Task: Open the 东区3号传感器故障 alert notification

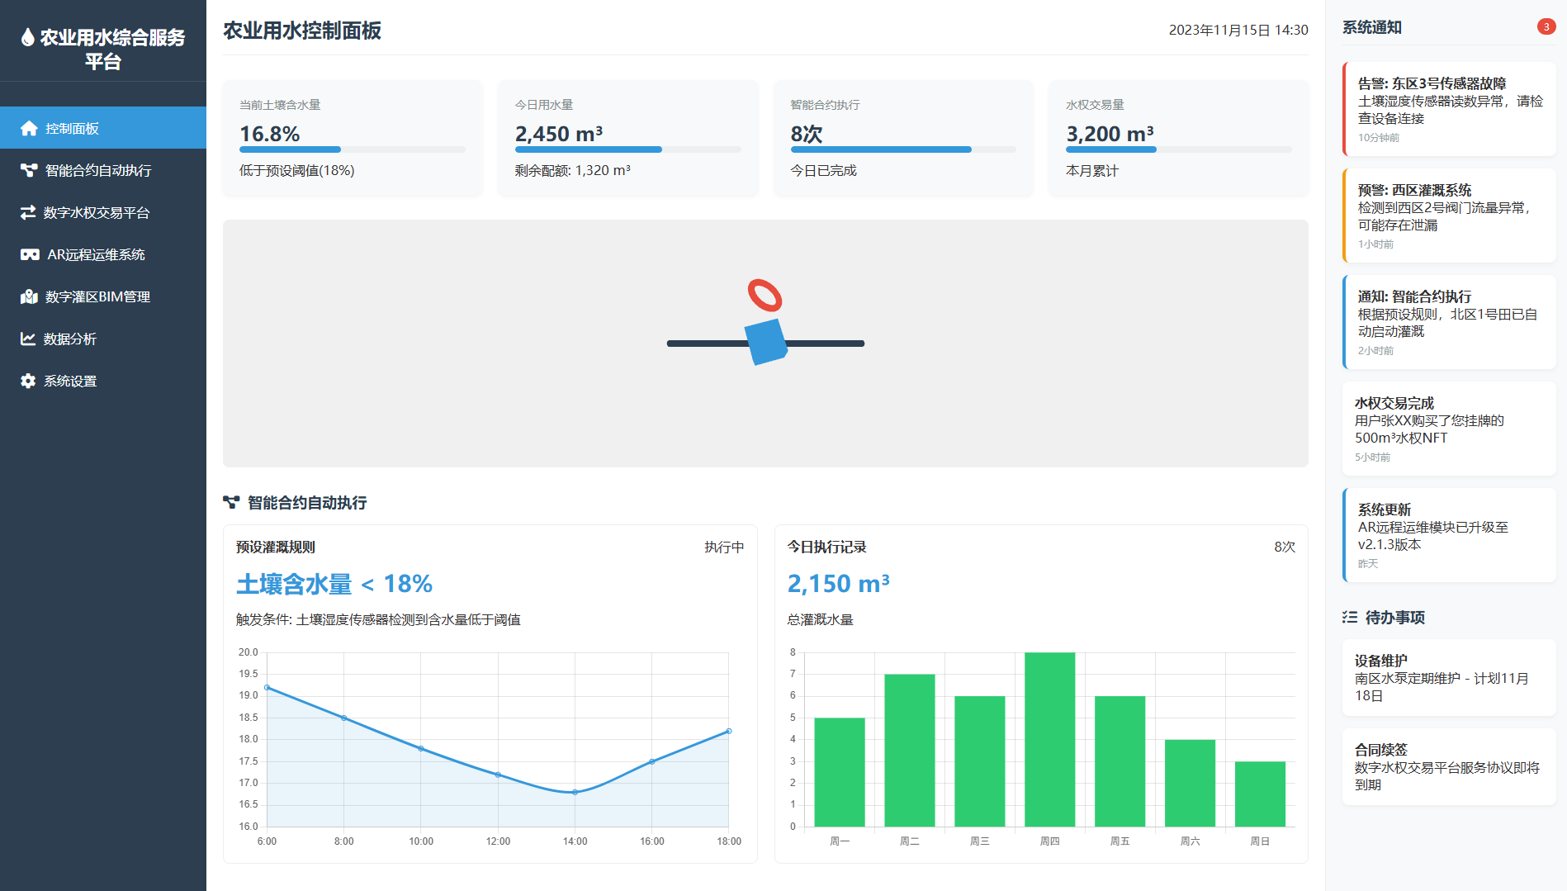Action: 1449,109
